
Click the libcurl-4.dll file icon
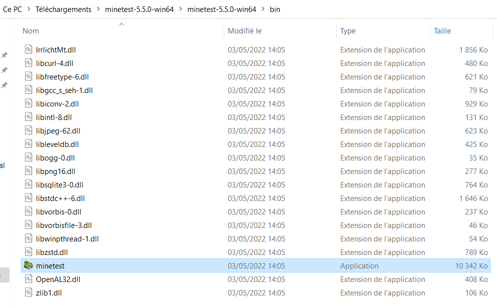(28, 63)
